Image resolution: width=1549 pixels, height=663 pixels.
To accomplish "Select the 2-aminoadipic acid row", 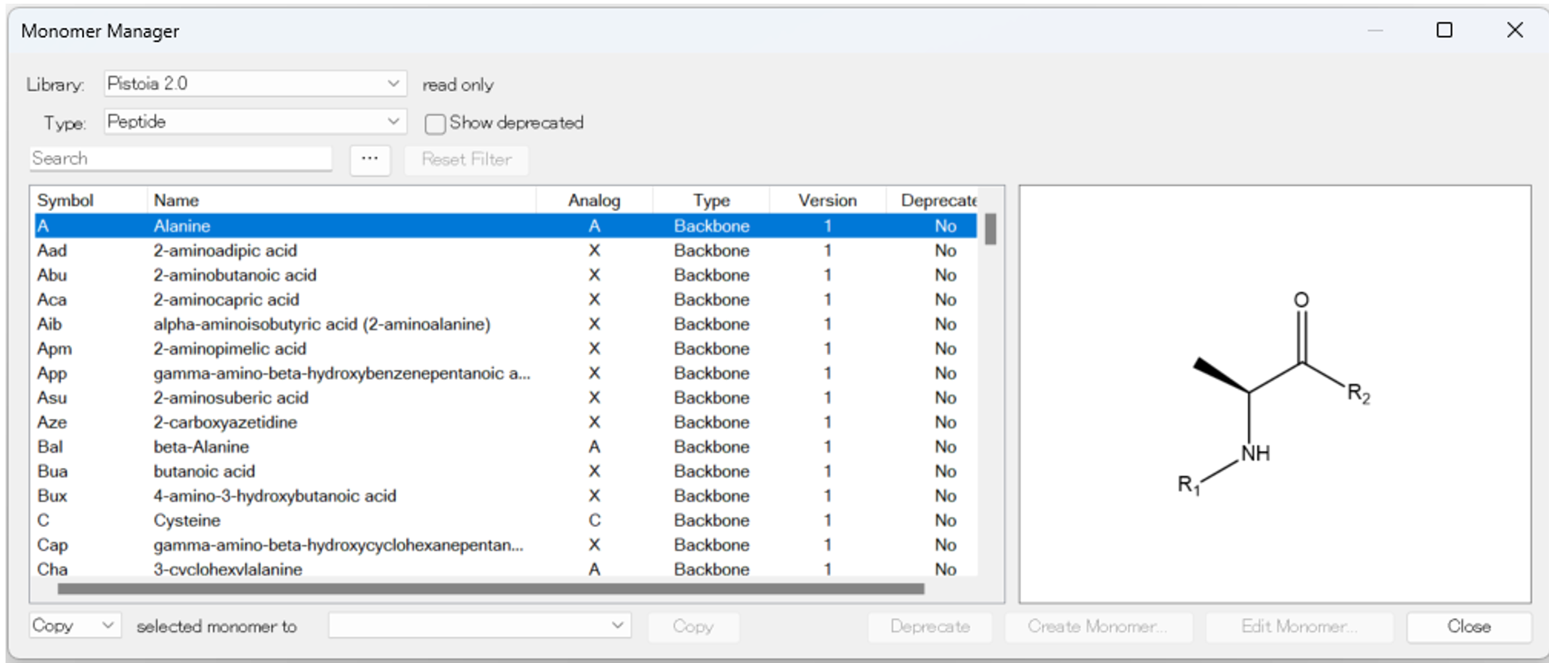I will pyautogui.click(x=225, y=251).
